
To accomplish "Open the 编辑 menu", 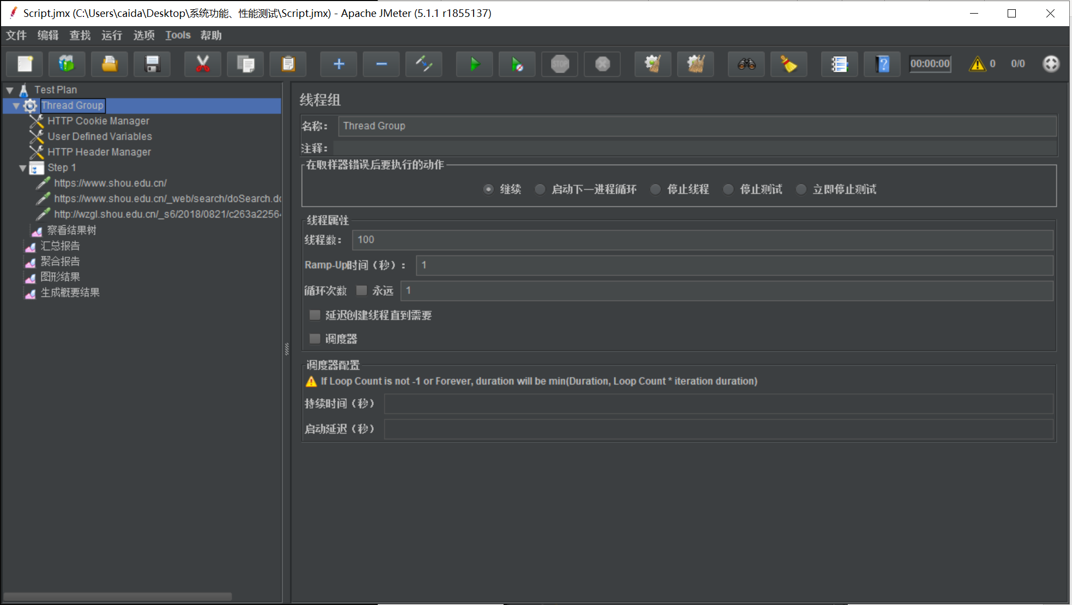I will [x=48, y=35].
